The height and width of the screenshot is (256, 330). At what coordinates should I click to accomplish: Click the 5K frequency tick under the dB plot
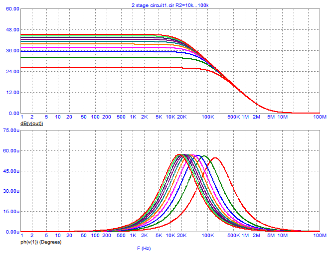[x=159, y=117]
